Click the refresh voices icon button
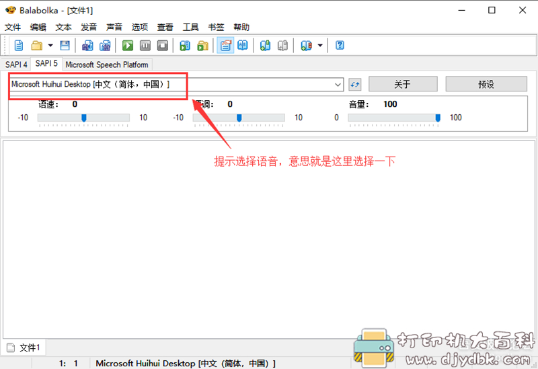538x369 pixels. point(355,85)
